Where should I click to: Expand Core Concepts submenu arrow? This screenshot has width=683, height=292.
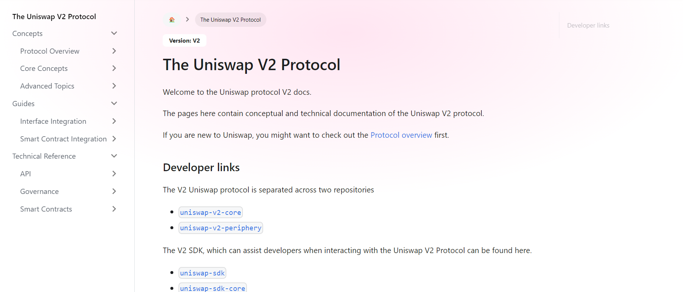click(x=114, y=68)
